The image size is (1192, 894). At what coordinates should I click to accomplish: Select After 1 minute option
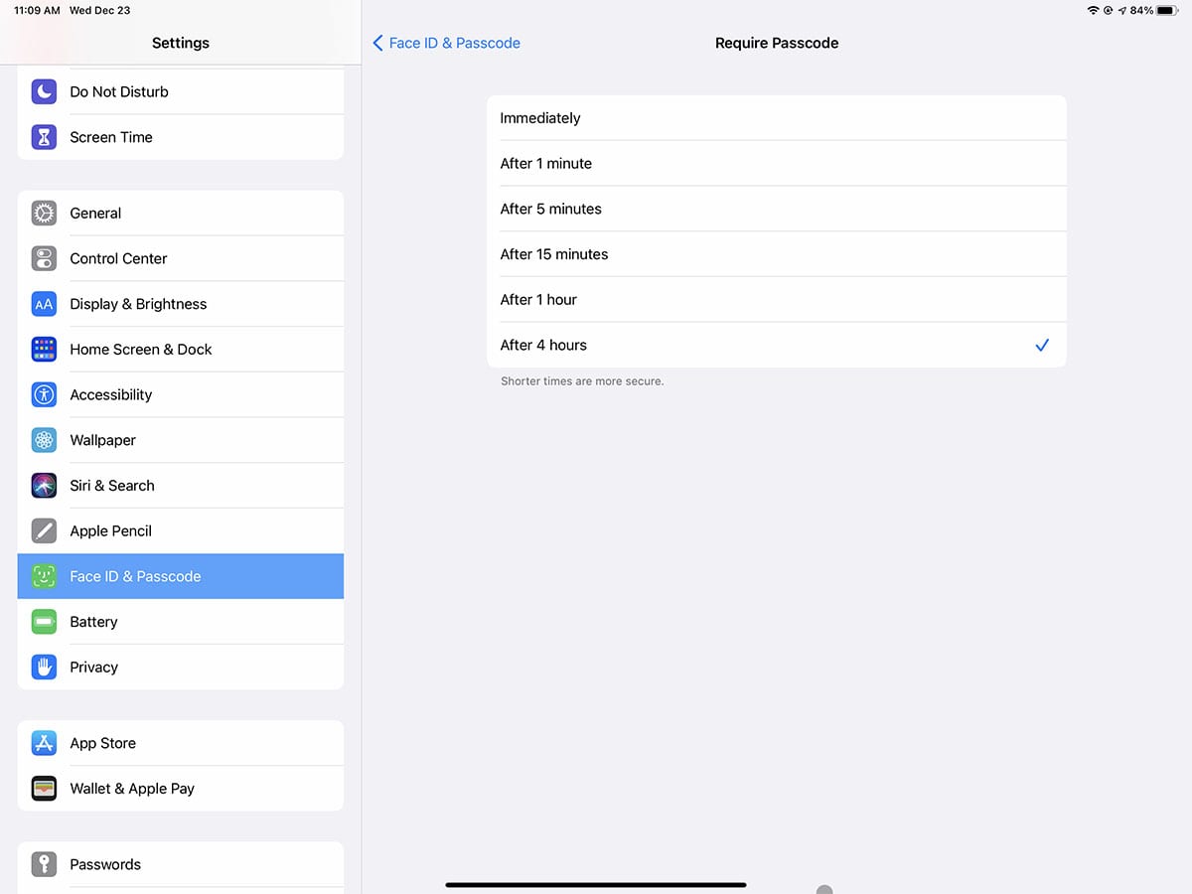[777, 164]
